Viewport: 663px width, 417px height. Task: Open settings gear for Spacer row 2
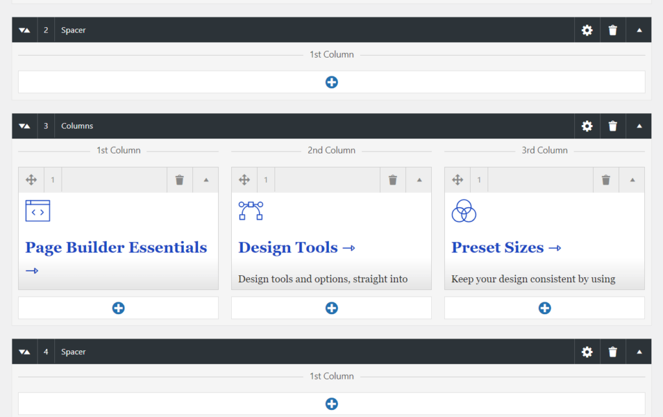587,30
